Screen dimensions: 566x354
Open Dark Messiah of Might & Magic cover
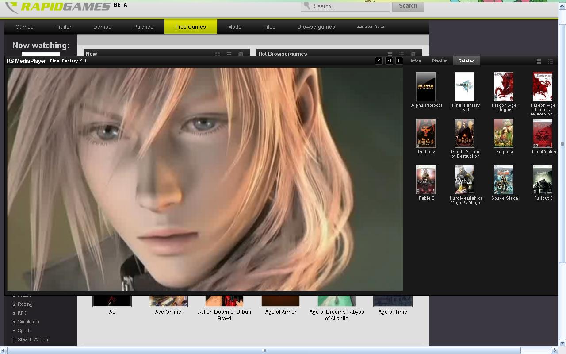pyautogui.click(x=465, y=180)
